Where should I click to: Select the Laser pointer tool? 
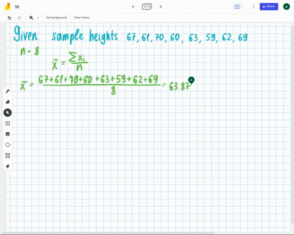[8, 166]
